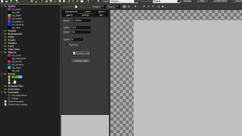Switch to the objects tab

point(69,15)
